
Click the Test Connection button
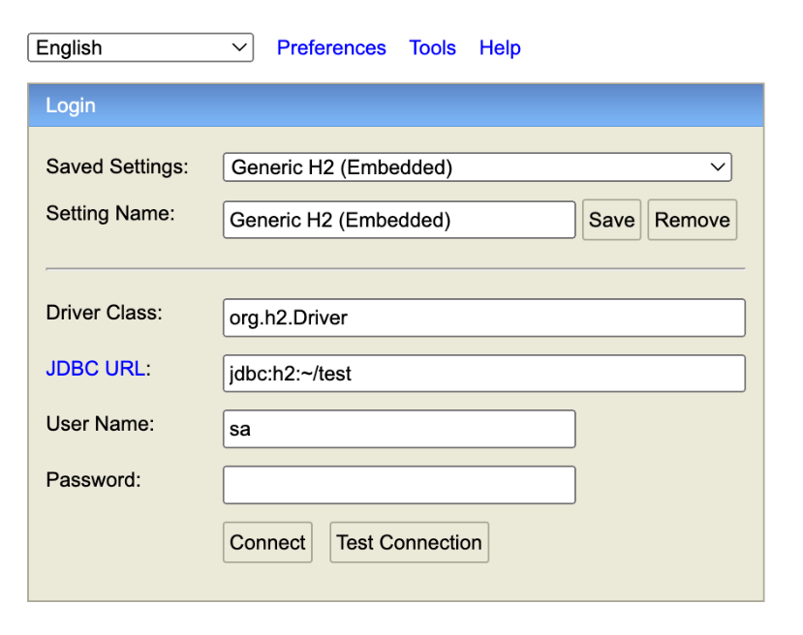point(409,542)
